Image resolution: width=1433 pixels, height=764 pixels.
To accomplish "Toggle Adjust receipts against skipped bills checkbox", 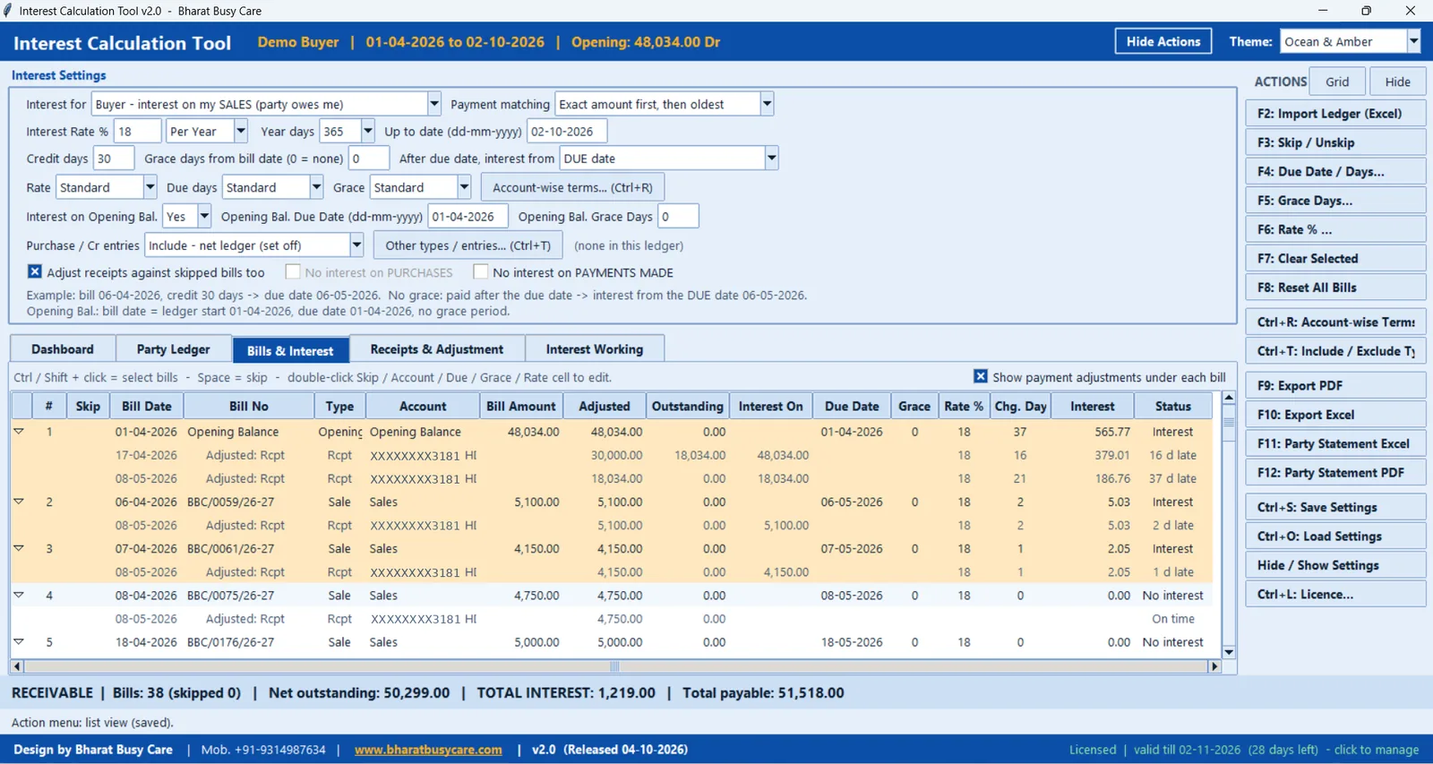I will 35,271.
